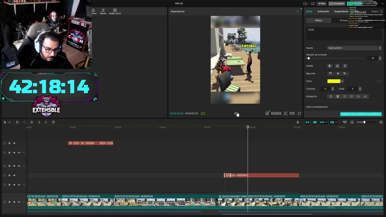Switch to the Animación tab
This screenshot has height=217, width=386.
tap(323, 11)
